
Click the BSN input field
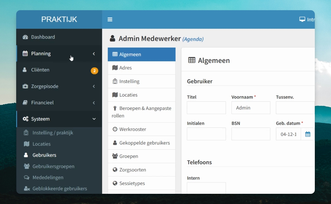(x=251, y=134)
